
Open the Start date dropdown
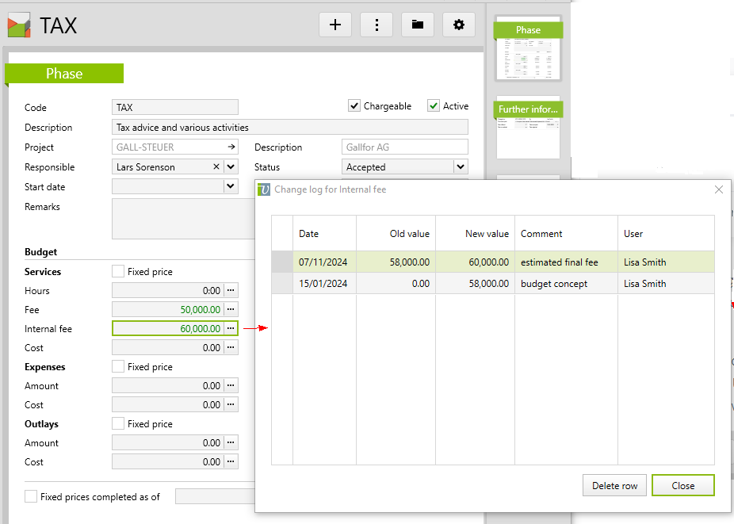[x=230, y=187]
